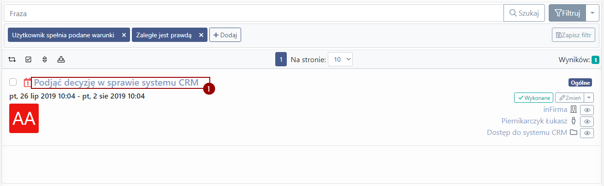The height and width of the screenshot is (186, 604).
Task: Open the Podjąć decyzję w sprawie systemu CRM link
Action: click(x=116, y=83)
